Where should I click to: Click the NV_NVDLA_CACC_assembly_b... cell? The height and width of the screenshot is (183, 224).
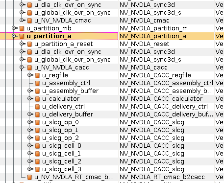[166, 91]
